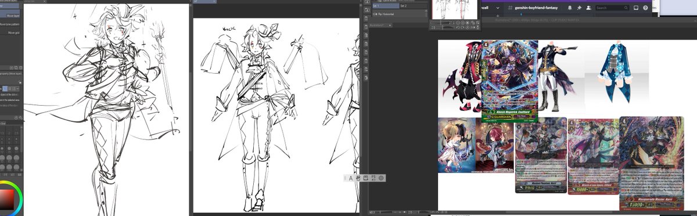Open the Discord inbox

coord(636,8)
